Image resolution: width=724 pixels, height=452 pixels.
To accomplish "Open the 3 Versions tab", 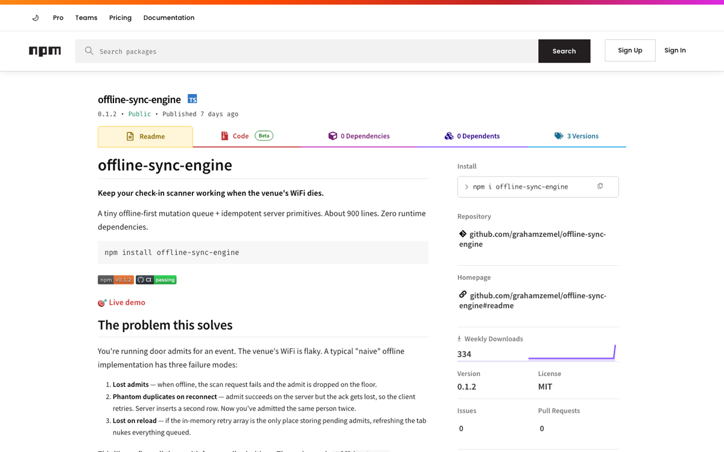I will [x=576, y=136].
